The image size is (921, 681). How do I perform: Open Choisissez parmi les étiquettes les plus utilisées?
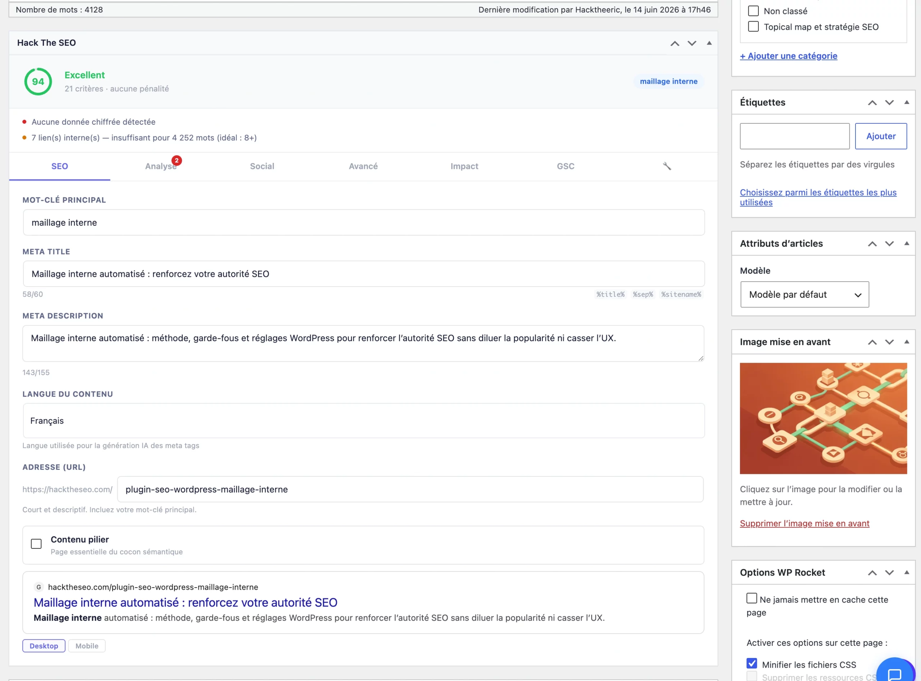point(818,197)
